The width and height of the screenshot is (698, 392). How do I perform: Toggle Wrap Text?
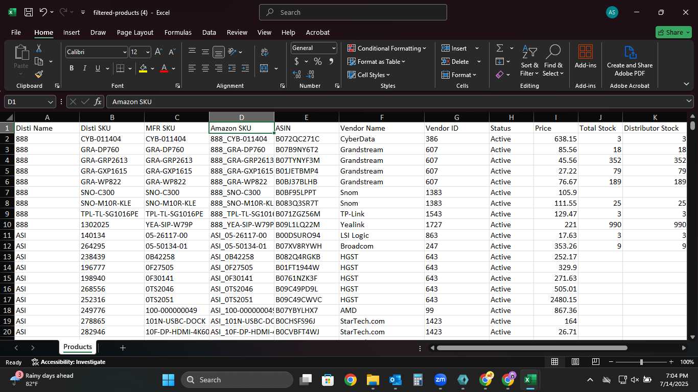point(264,52)
